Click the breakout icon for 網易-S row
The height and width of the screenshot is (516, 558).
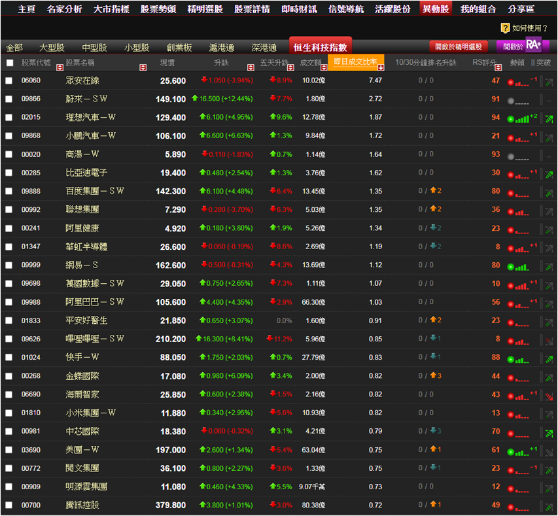click(549, 266)
